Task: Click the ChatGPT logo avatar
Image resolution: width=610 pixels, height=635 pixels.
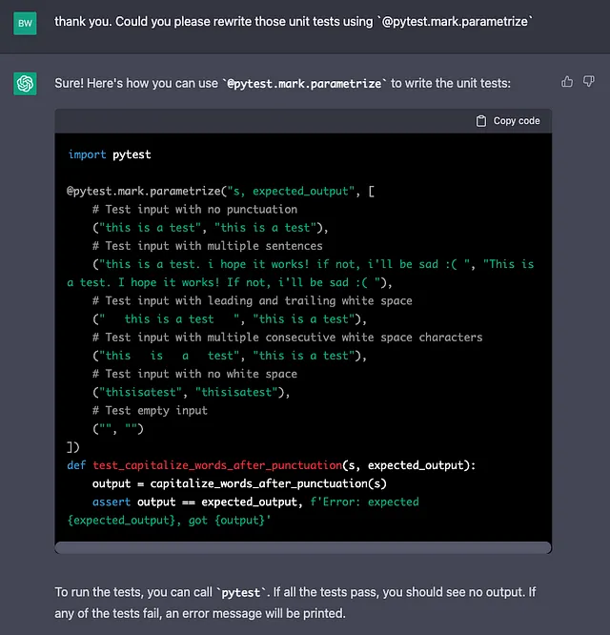Action: 25,84
